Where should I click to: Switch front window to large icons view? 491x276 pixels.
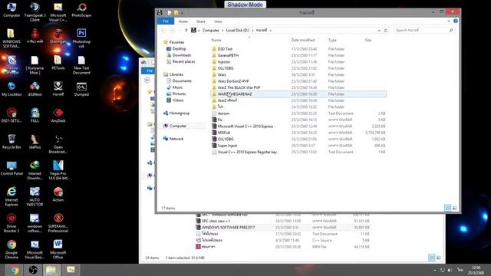coord(455,208)
